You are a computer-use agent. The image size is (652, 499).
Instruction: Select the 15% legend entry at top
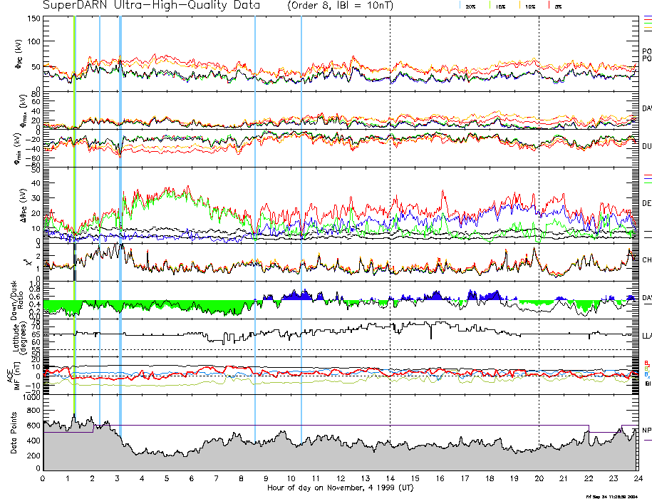pos(501,6)
